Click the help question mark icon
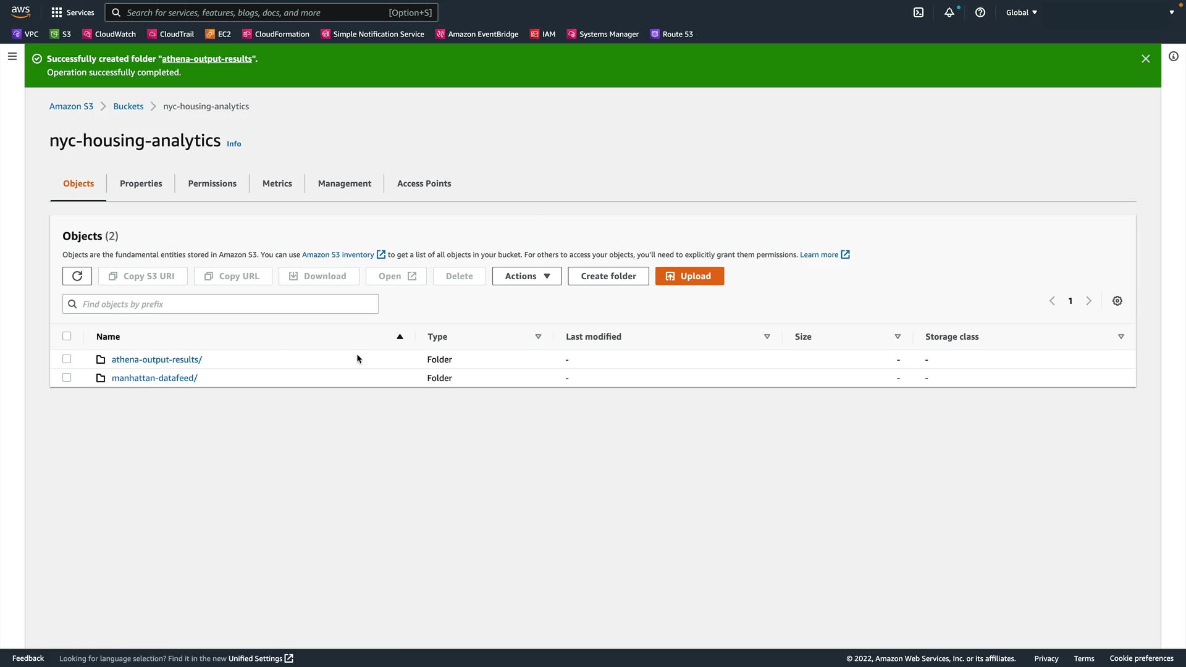This screenshot has height=667, width=1186. pyautogui.click(x=980, y=12)
